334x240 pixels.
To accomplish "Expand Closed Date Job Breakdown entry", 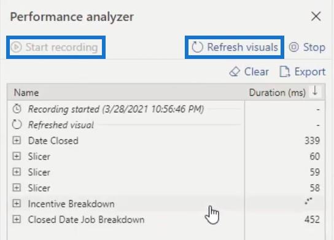I will [x=17, y=219].
